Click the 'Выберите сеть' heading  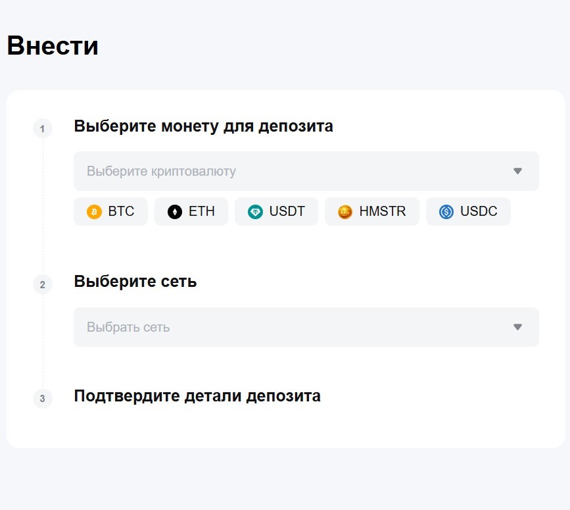134,281
